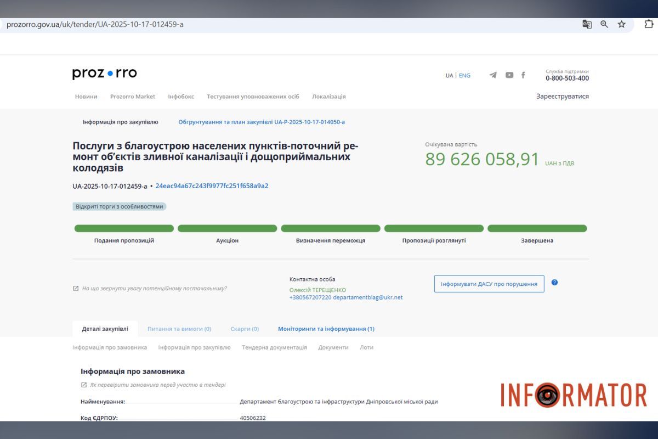Open 'Як перевірити замовника перед участю' link

tap(158, 385)
